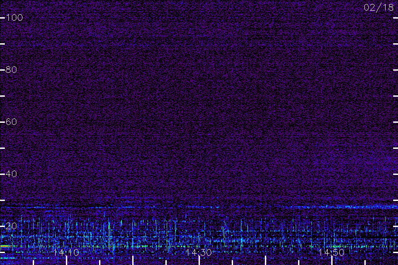This screenshot has width=398, height=265.
Task: Click the 40 frequency axis label
Action: point(11,174)
